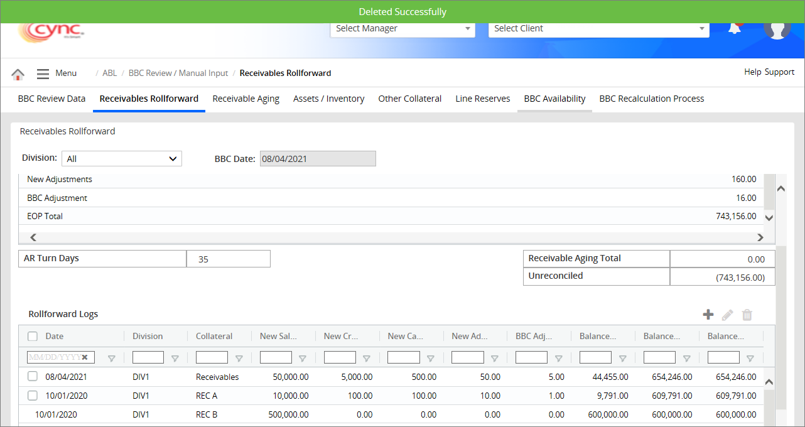Toggle the select-all checkbox in Date header
Viewport: 805px width, 427px height.
click(33, 336)
